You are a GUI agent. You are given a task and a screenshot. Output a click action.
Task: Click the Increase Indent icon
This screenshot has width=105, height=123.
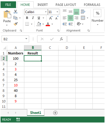tap(71, 24)
